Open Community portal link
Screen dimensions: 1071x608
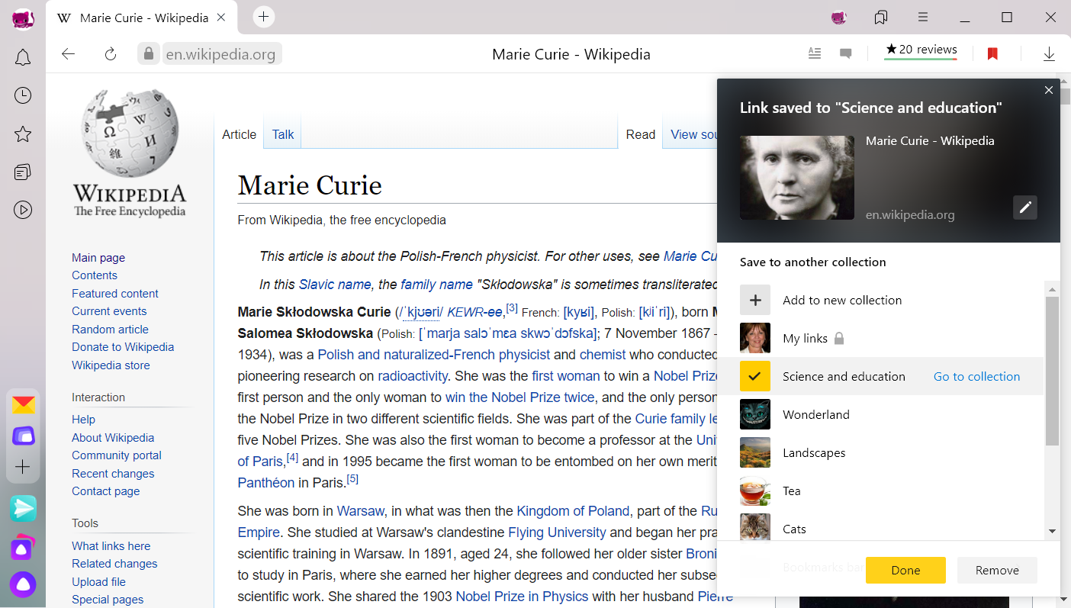117,455
